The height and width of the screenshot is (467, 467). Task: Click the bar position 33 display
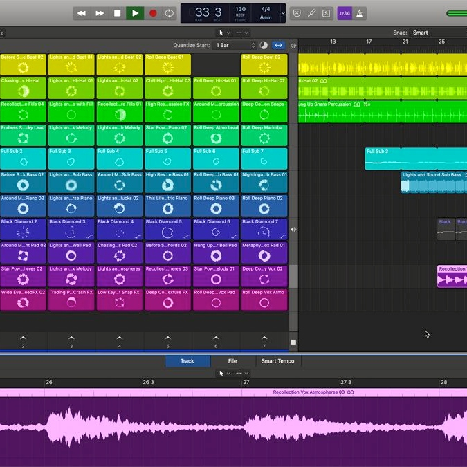click(x=202, y=12)
